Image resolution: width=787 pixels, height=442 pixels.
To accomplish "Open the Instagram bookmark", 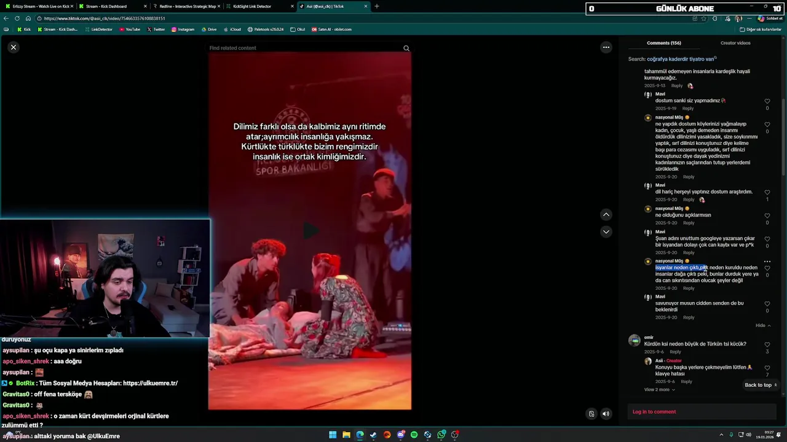I will (x=183, y=29).
